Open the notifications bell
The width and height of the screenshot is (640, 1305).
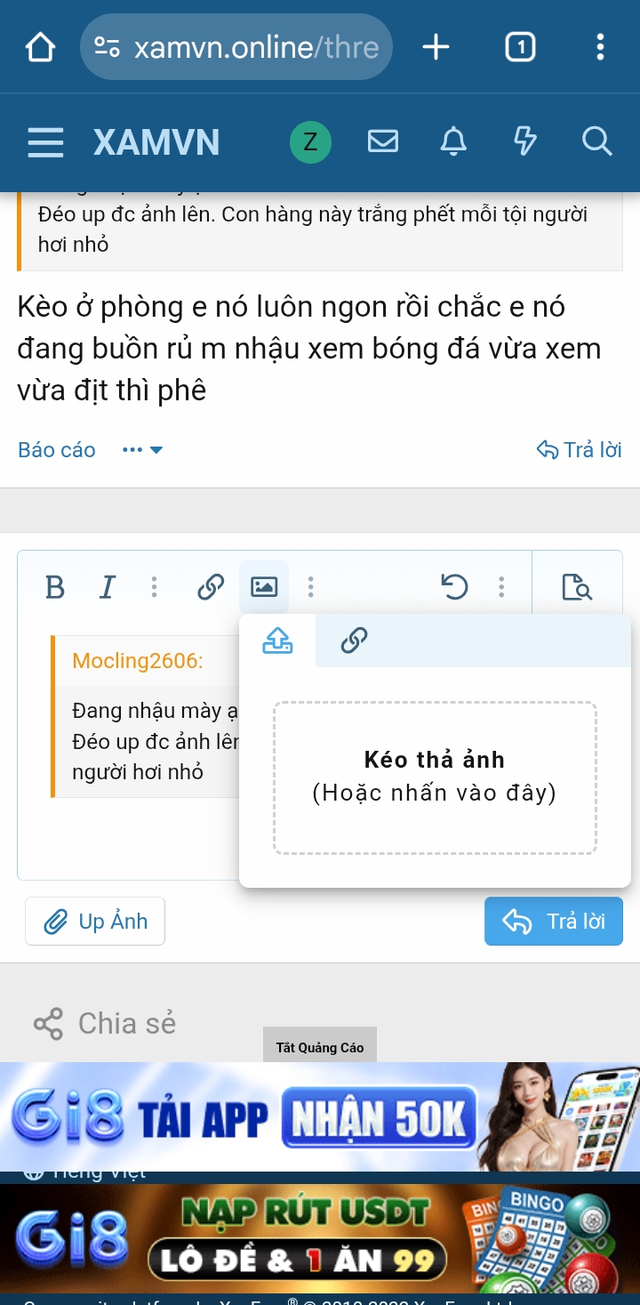(x=453, y=142)
